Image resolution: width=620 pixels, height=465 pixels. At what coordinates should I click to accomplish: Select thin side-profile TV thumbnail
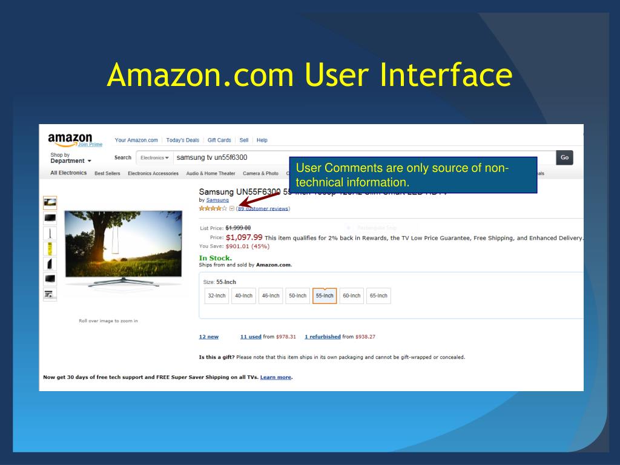(x=50, y=233)
